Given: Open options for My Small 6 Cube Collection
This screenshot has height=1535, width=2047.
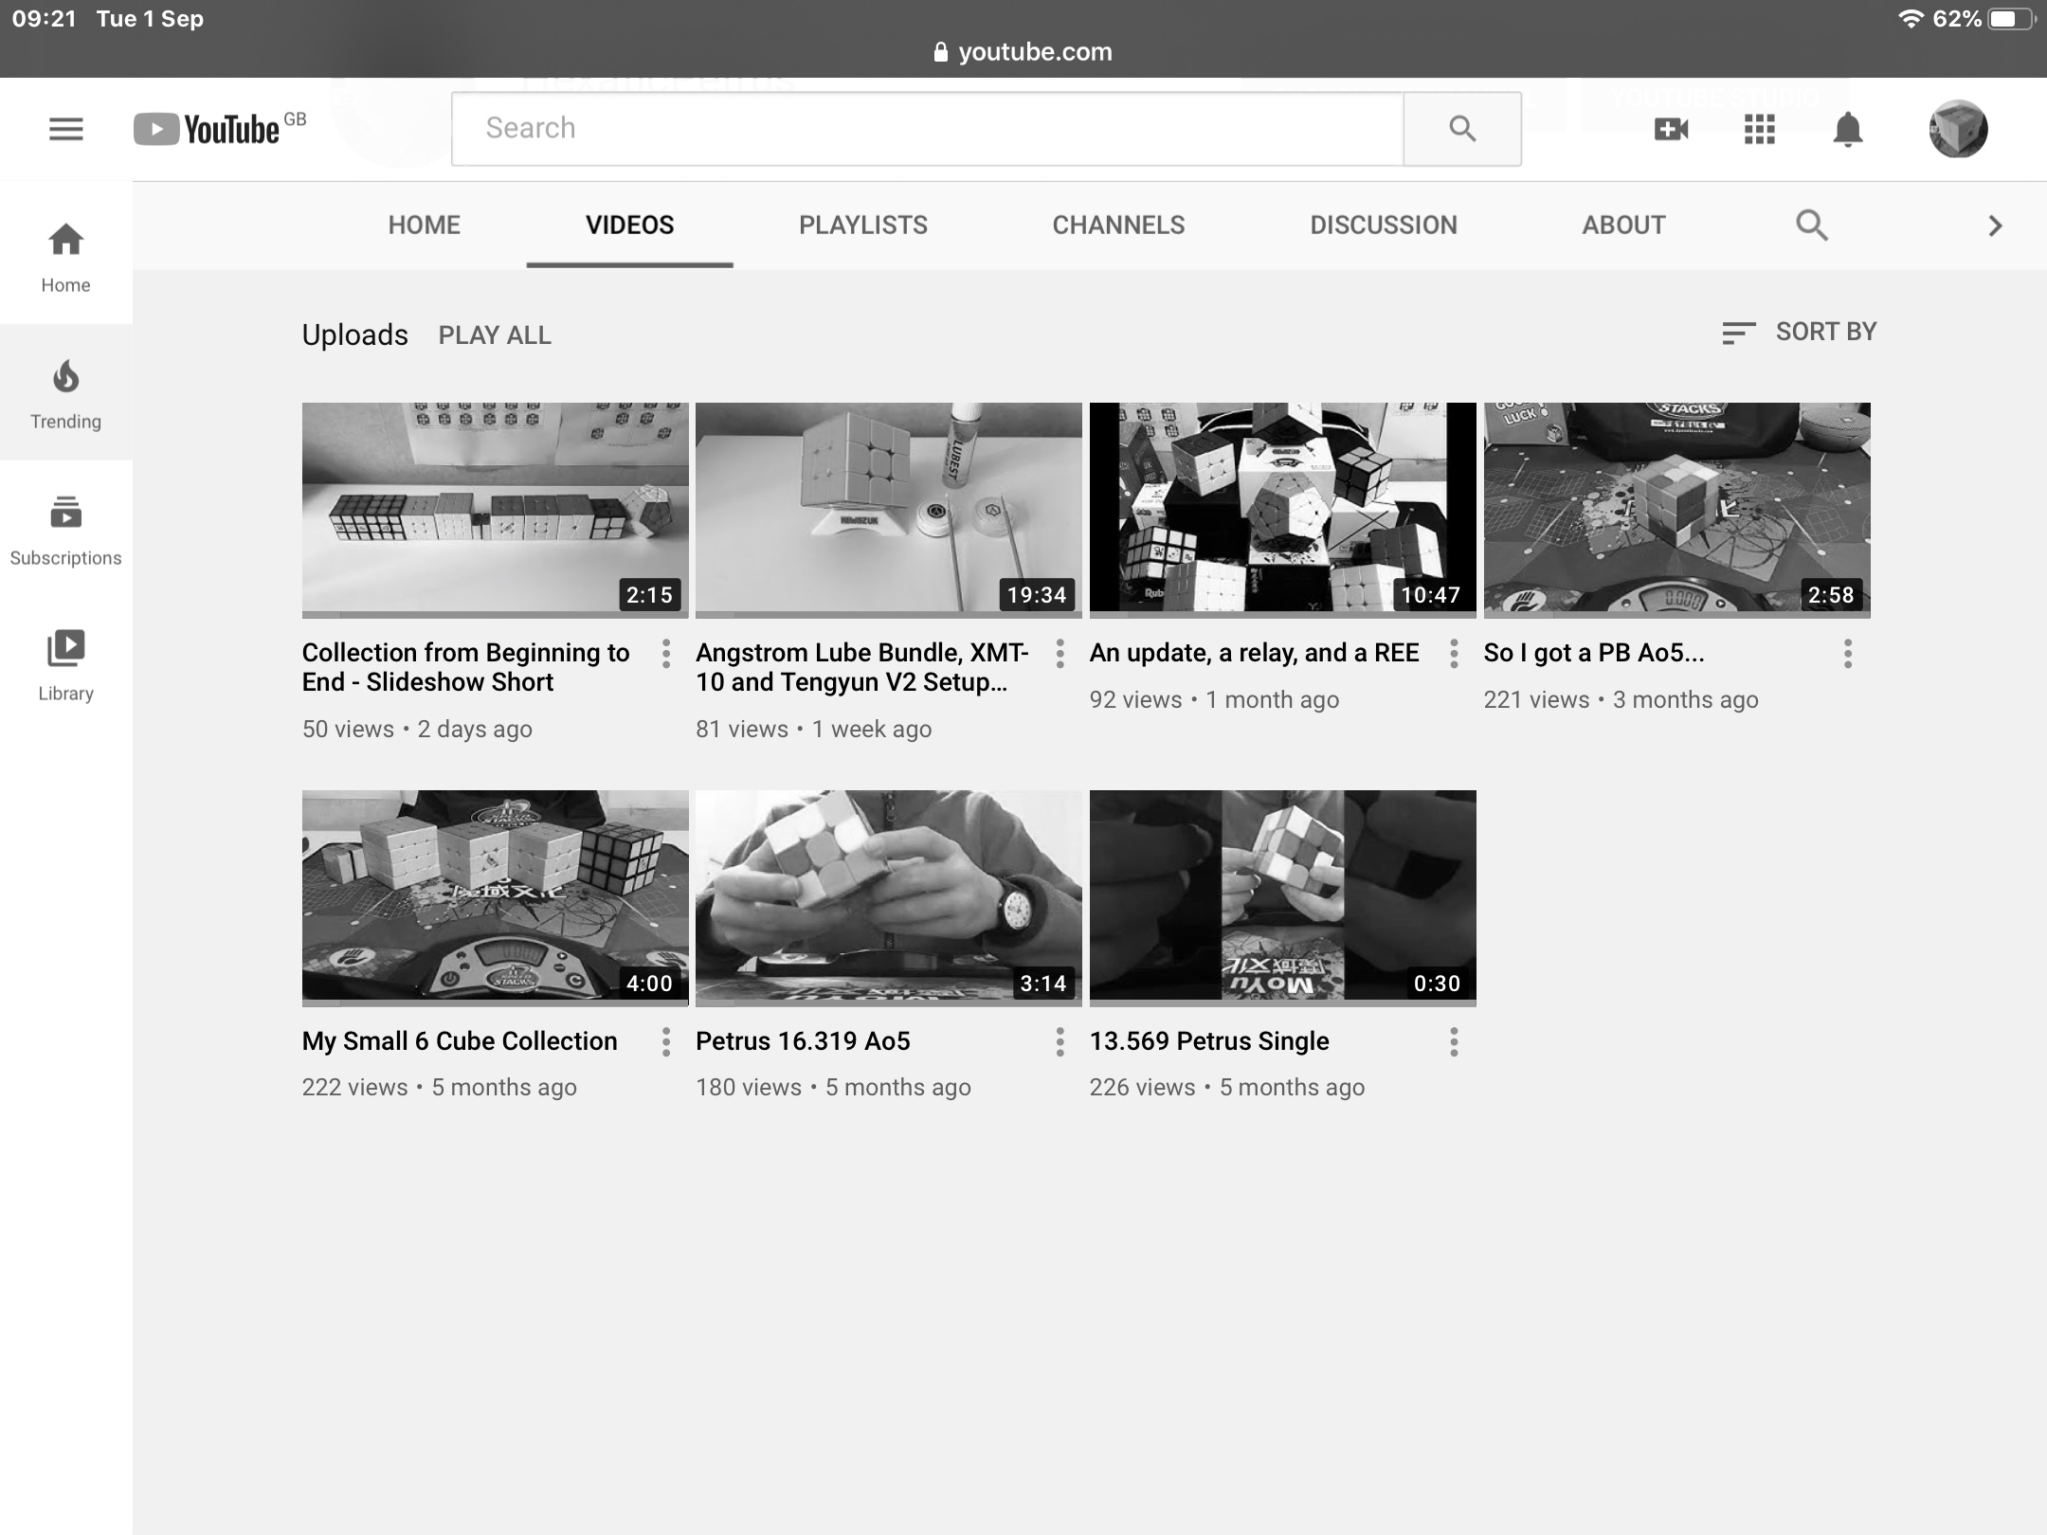Looking at the screenshot, I should [666, 1042].
